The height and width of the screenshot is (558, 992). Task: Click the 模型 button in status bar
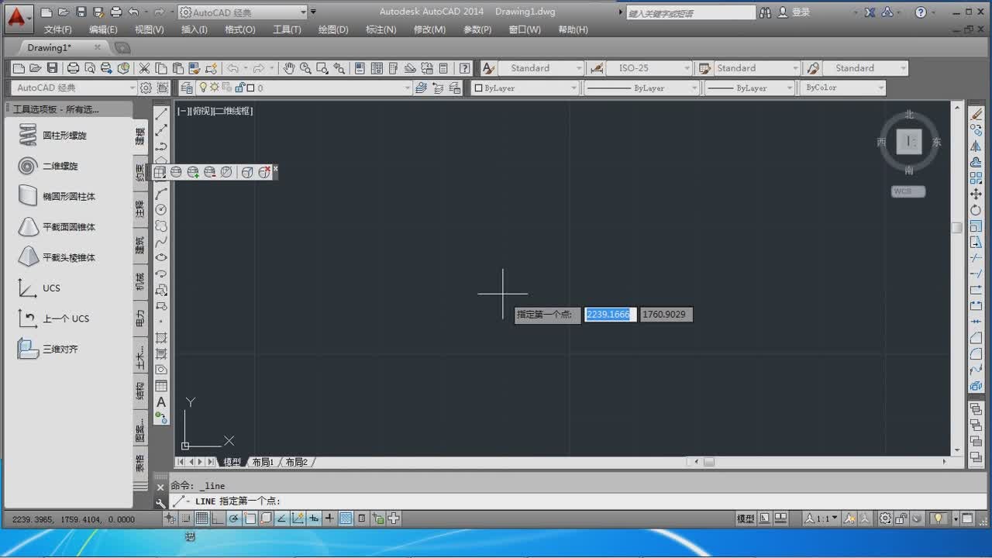pos(746,518)
